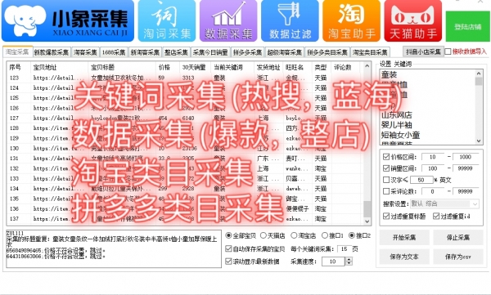The width and height of the screenshot is (491, 295).
Task: Click the 销量区间 maximum field
Action: point(466,168)
